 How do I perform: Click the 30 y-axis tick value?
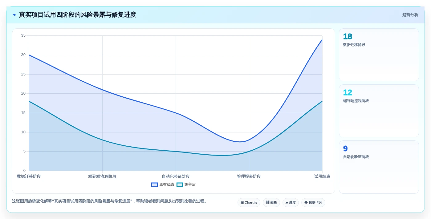pyautogui.click(x=23, y=55)
